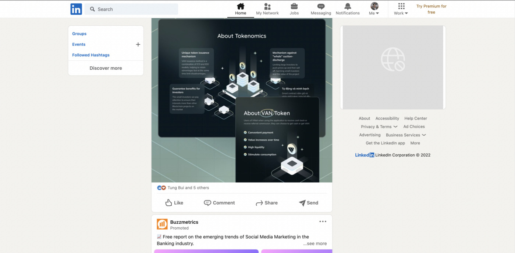
Task: Expand the Work dropdown arrow
Action: [406, 14]
